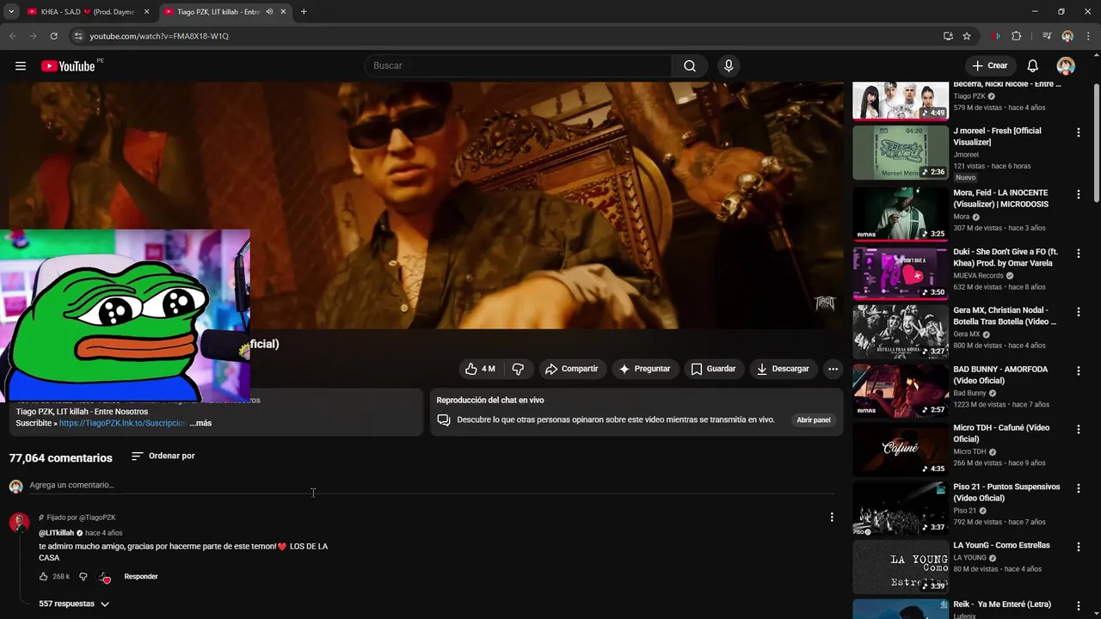
Task: View site information icon in address bar
Action: click(78, 36)
